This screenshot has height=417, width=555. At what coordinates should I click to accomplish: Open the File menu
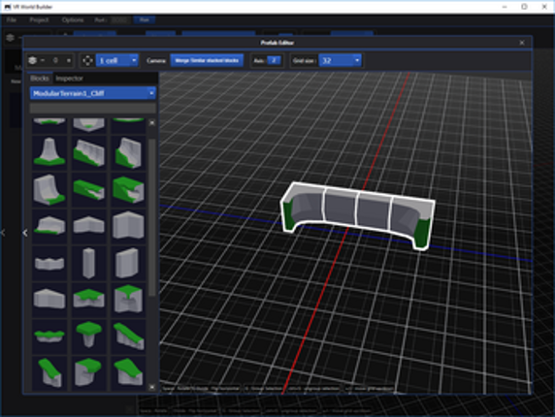point(12,19)
